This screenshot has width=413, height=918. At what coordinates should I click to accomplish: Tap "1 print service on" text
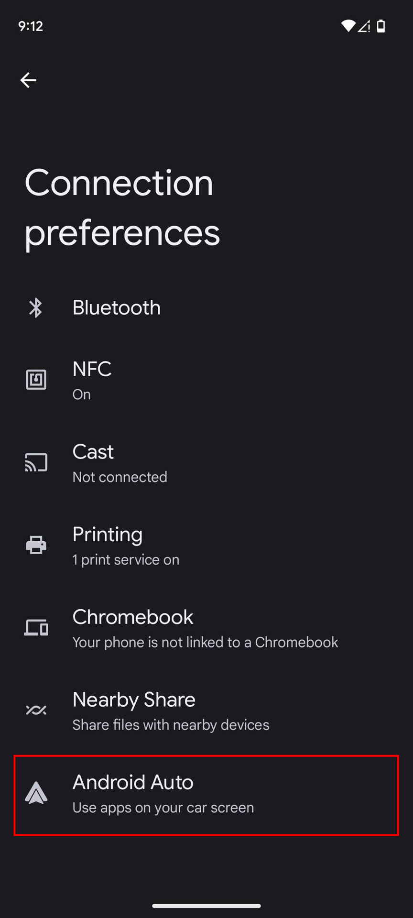click(126, 560)
